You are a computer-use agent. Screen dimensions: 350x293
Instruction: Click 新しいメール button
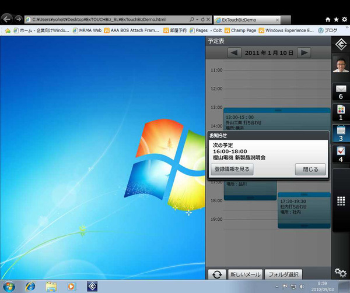click(244, 274)
